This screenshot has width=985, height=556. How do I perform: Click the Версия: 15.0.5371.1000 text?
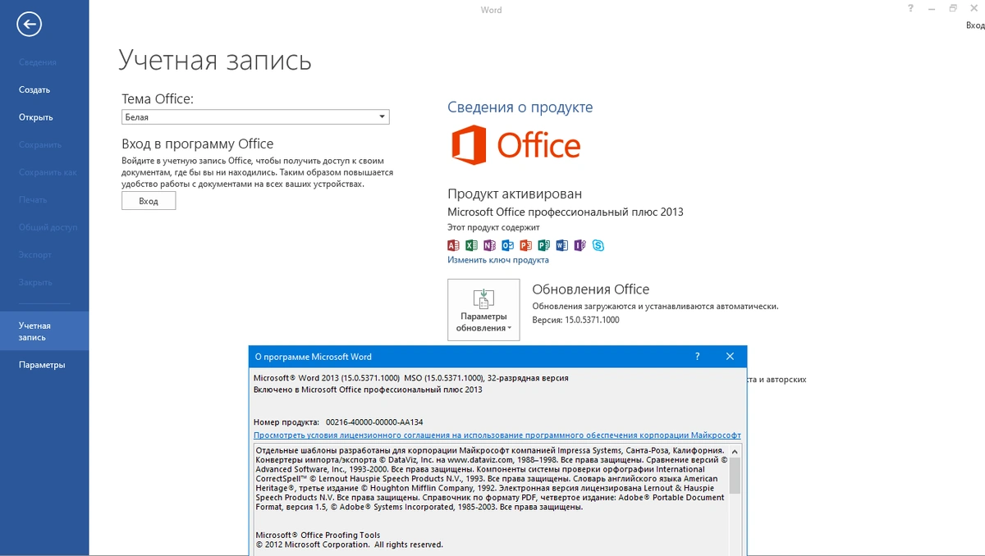pos(575,320)
